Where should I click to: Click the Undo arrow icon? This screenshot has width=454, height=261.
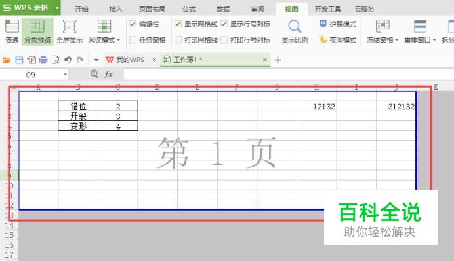click(68, 60)
